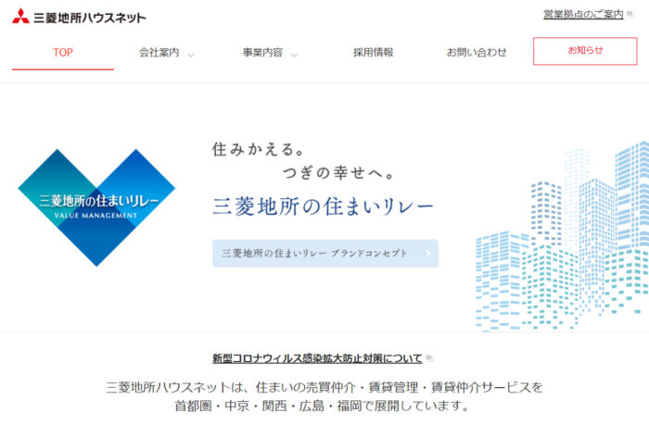
Task: Open the 三菱地所ハウスネット home logo text
Action: click(90, 18)
